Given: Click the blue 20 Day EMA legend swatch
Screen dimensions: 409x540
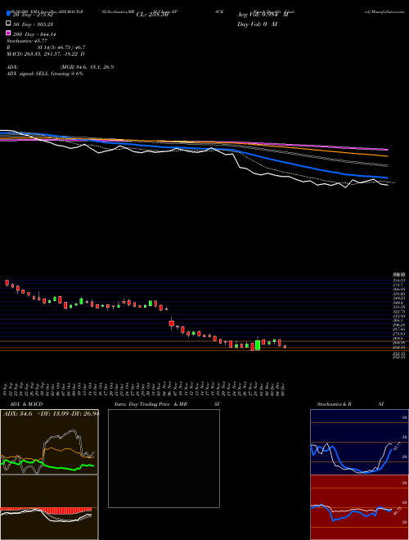Looking at the screenshot, I should click(x=8, y=13).
